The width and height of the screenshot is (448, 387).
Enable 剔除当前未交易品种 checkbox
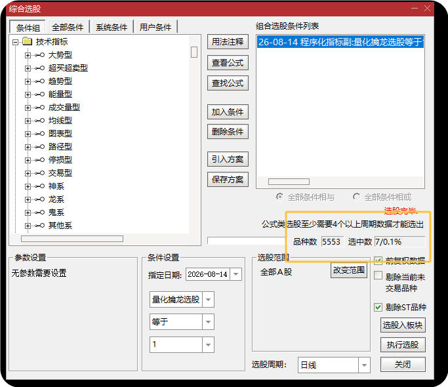coord(378,275)
